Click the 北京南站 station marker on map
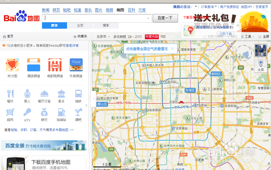 pyautogui.click(x=173, y=128)
